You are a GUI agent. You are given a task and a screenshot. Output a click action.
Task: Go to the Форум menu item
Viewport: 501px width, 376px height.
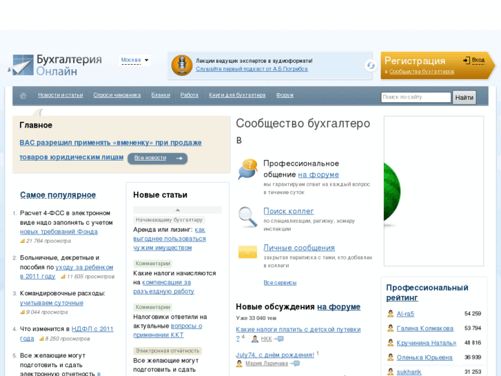(285, 95)
